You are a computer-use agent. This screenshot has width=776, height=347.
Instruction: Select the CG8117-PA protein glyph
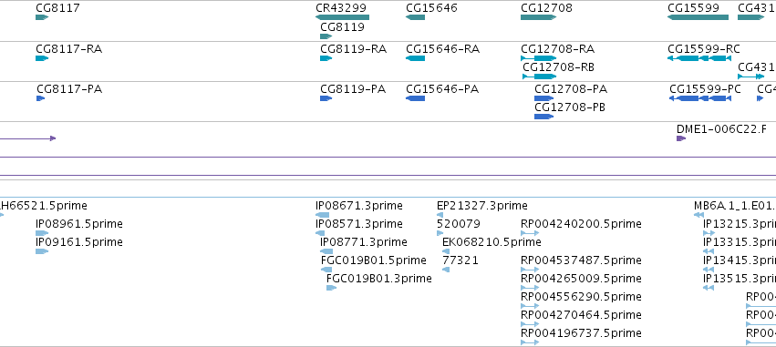tap(41, 98)
